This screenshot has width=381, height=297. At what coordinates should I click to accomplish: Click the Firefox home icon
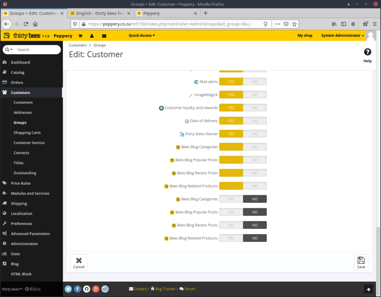tap(35, 24)
